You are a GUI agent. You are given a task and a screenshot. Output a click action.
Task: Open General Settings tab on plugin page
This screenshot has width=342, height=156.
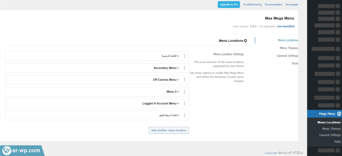coord(287,56)
